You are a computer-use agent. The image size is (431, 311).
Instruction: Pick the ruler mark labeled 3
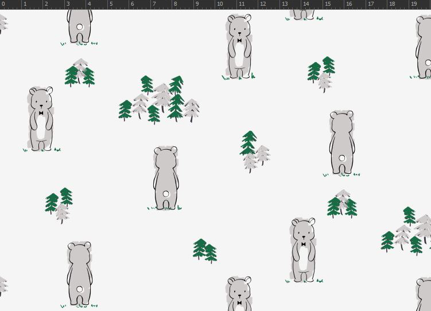point(68,4)
